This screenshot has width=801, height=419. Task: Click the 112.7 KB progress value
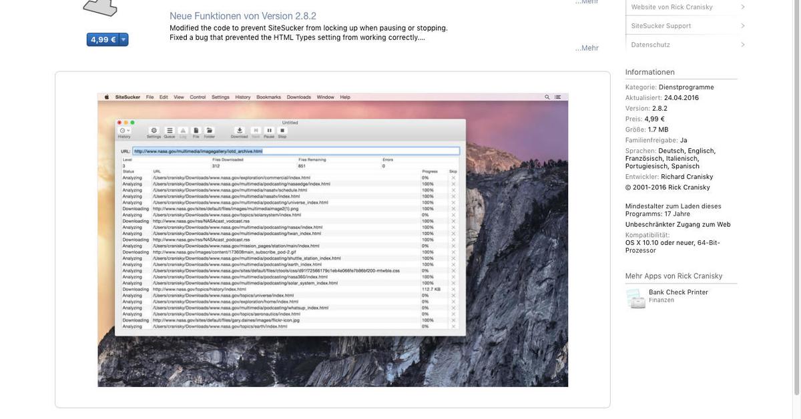pyautogui.click(x=431, y=290)
